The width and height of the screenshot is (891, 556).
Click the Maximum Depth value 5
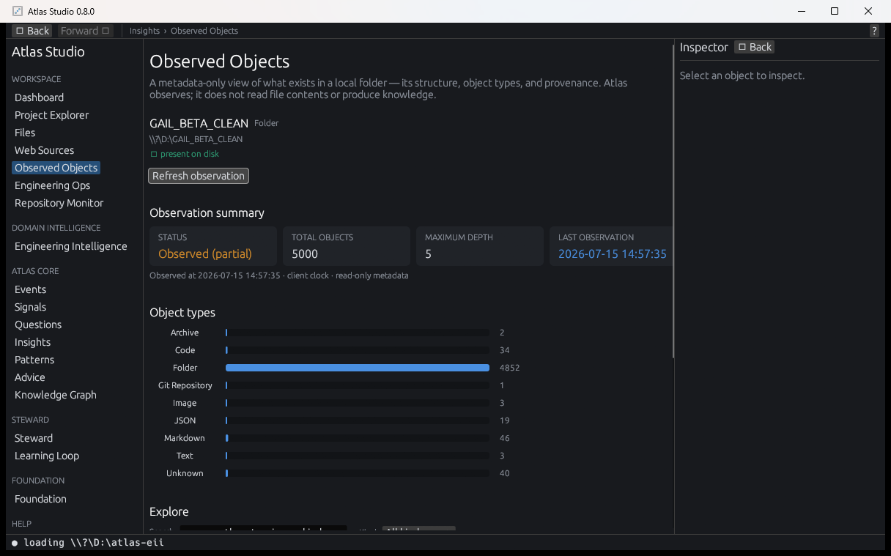coord(429,253)
